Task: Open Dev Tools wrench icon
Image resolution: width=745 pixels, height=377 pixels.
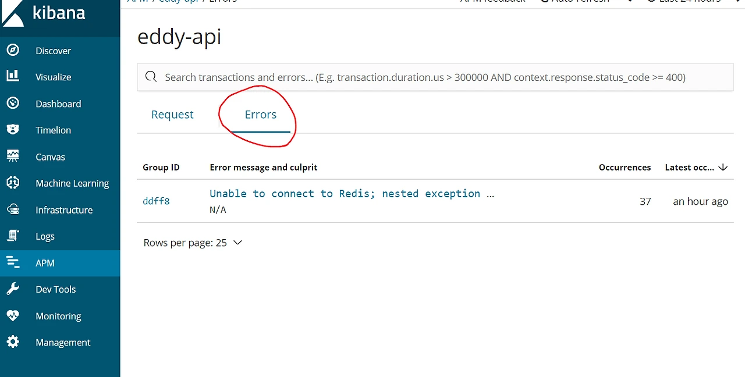Action: [13, 289]
